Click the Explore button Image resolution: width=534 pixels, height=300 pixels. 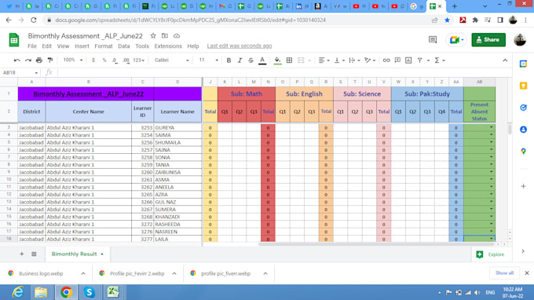pos(490,254)
